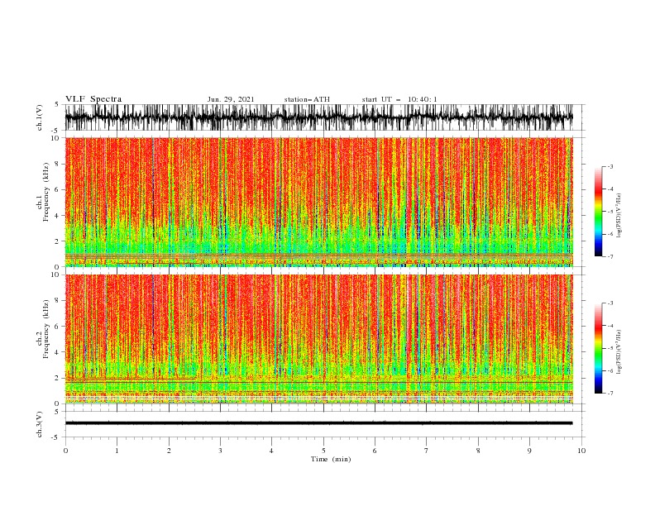This screenshot has height=506, width=655.
Task: Click time axis tick label '1'
Action: click(117, 451)
